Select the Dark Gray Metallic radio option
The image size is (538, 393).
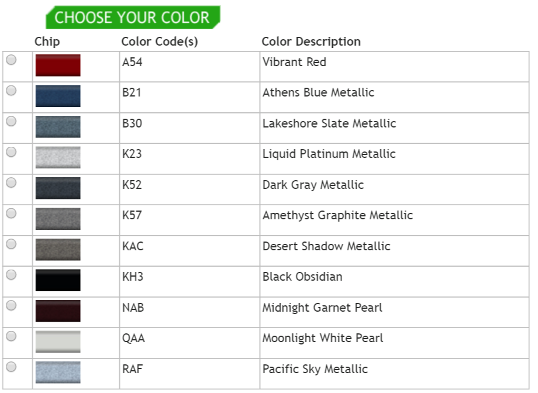coord(11,182)
